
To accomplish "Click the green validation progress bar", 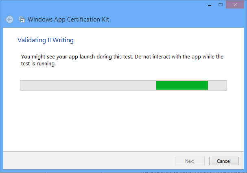I will tap(123, 86).
